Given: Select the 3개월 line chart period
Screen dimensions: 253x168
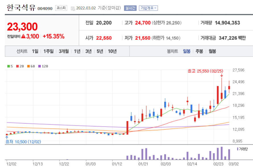Looking at the screenshot, I should tap(63, 51).
